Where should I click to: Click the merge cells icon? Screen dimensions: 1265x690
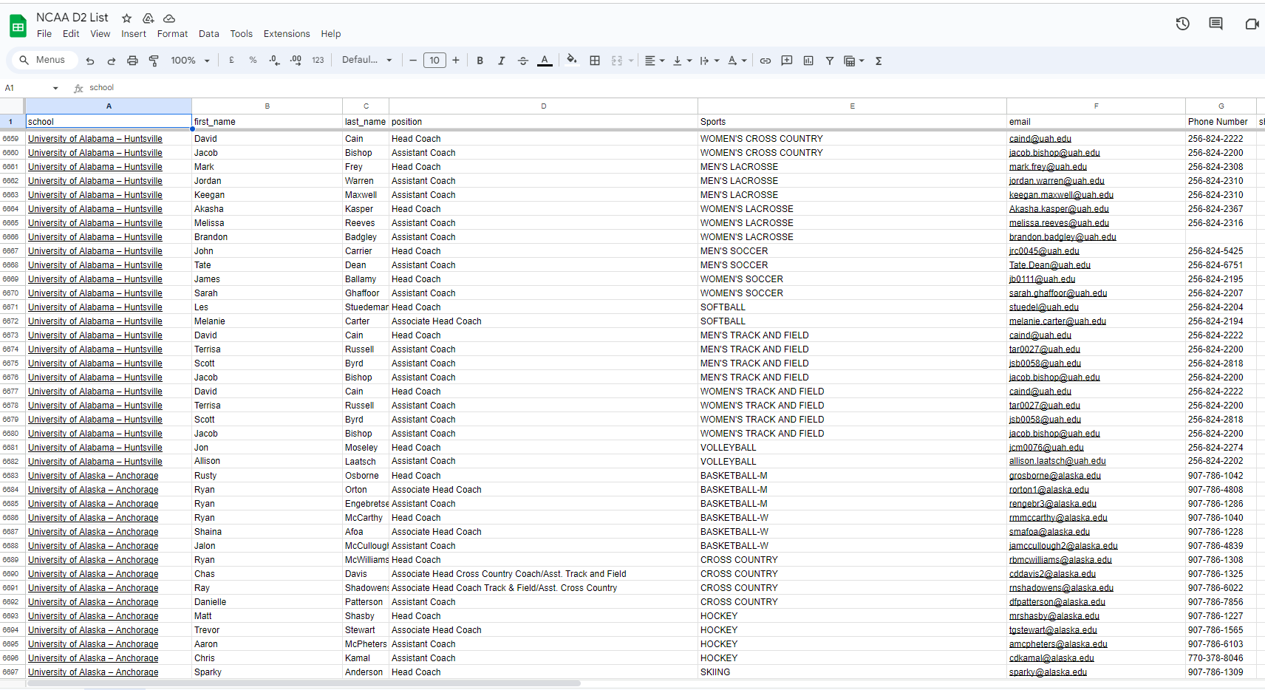[617, 61]
